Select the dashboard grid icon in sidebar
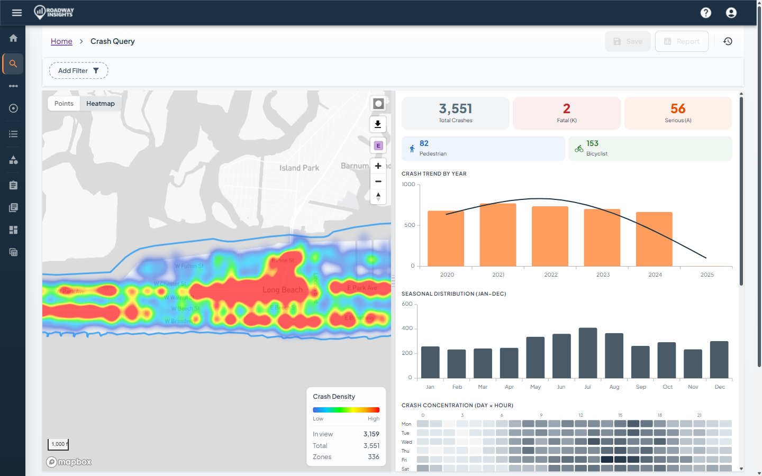This screenshot has height=476, width=762. [13, 230]
